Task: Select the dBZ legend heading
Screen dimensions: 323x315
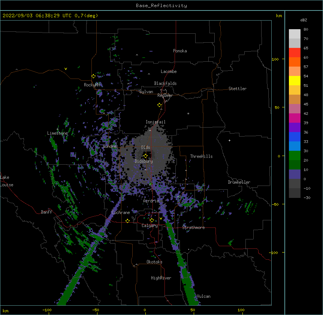Action: coord(304,20)
